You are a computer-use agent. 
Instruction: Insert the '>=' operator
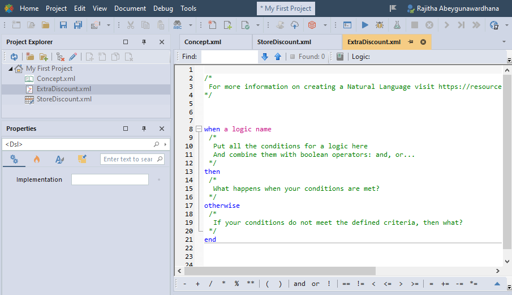(x=415, y=284)
